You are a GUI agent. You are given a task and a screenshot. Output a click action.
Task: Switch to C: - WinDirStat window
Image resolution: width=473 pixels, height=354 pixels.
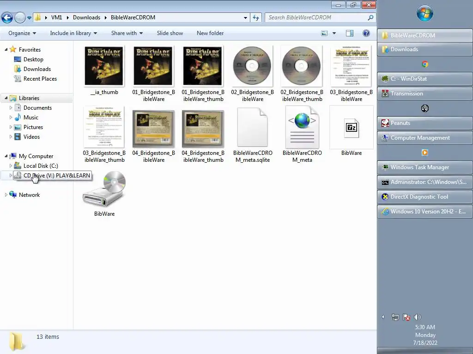pos(425,79)
